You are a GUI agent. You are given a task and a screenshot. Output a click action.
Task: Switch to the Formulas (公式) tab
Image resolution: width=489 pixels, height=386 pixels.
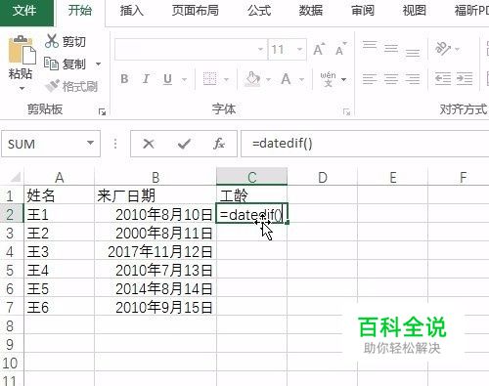259,11
